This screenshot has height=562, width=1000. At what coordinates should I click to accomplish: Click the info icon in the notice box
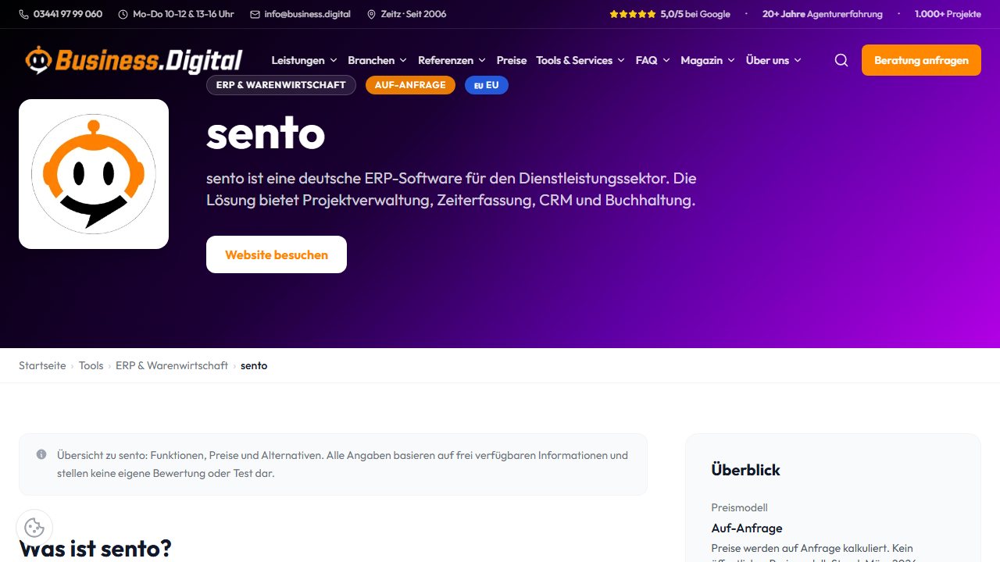click(41, 454)
